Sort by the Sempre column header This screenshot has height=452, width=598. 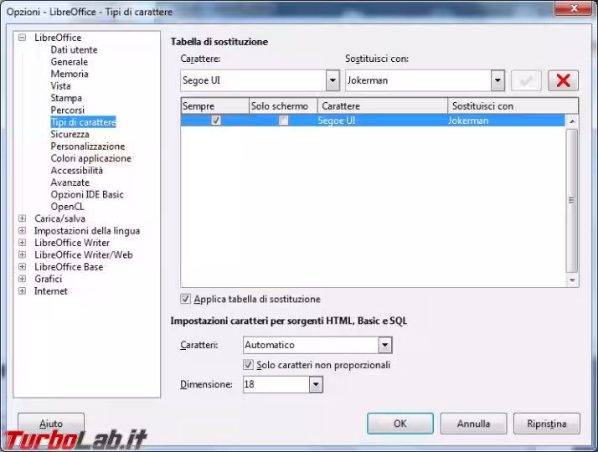[214, 106]
